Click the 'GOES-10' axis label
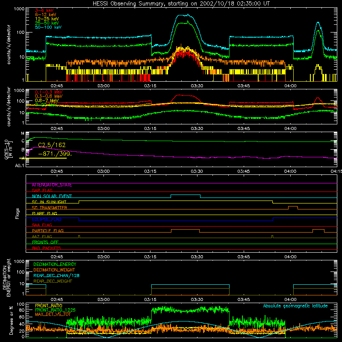This screenshot has height=342, width=342. (x=6, y=149)
